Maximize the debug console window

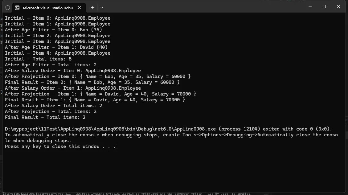pos(324,6)
